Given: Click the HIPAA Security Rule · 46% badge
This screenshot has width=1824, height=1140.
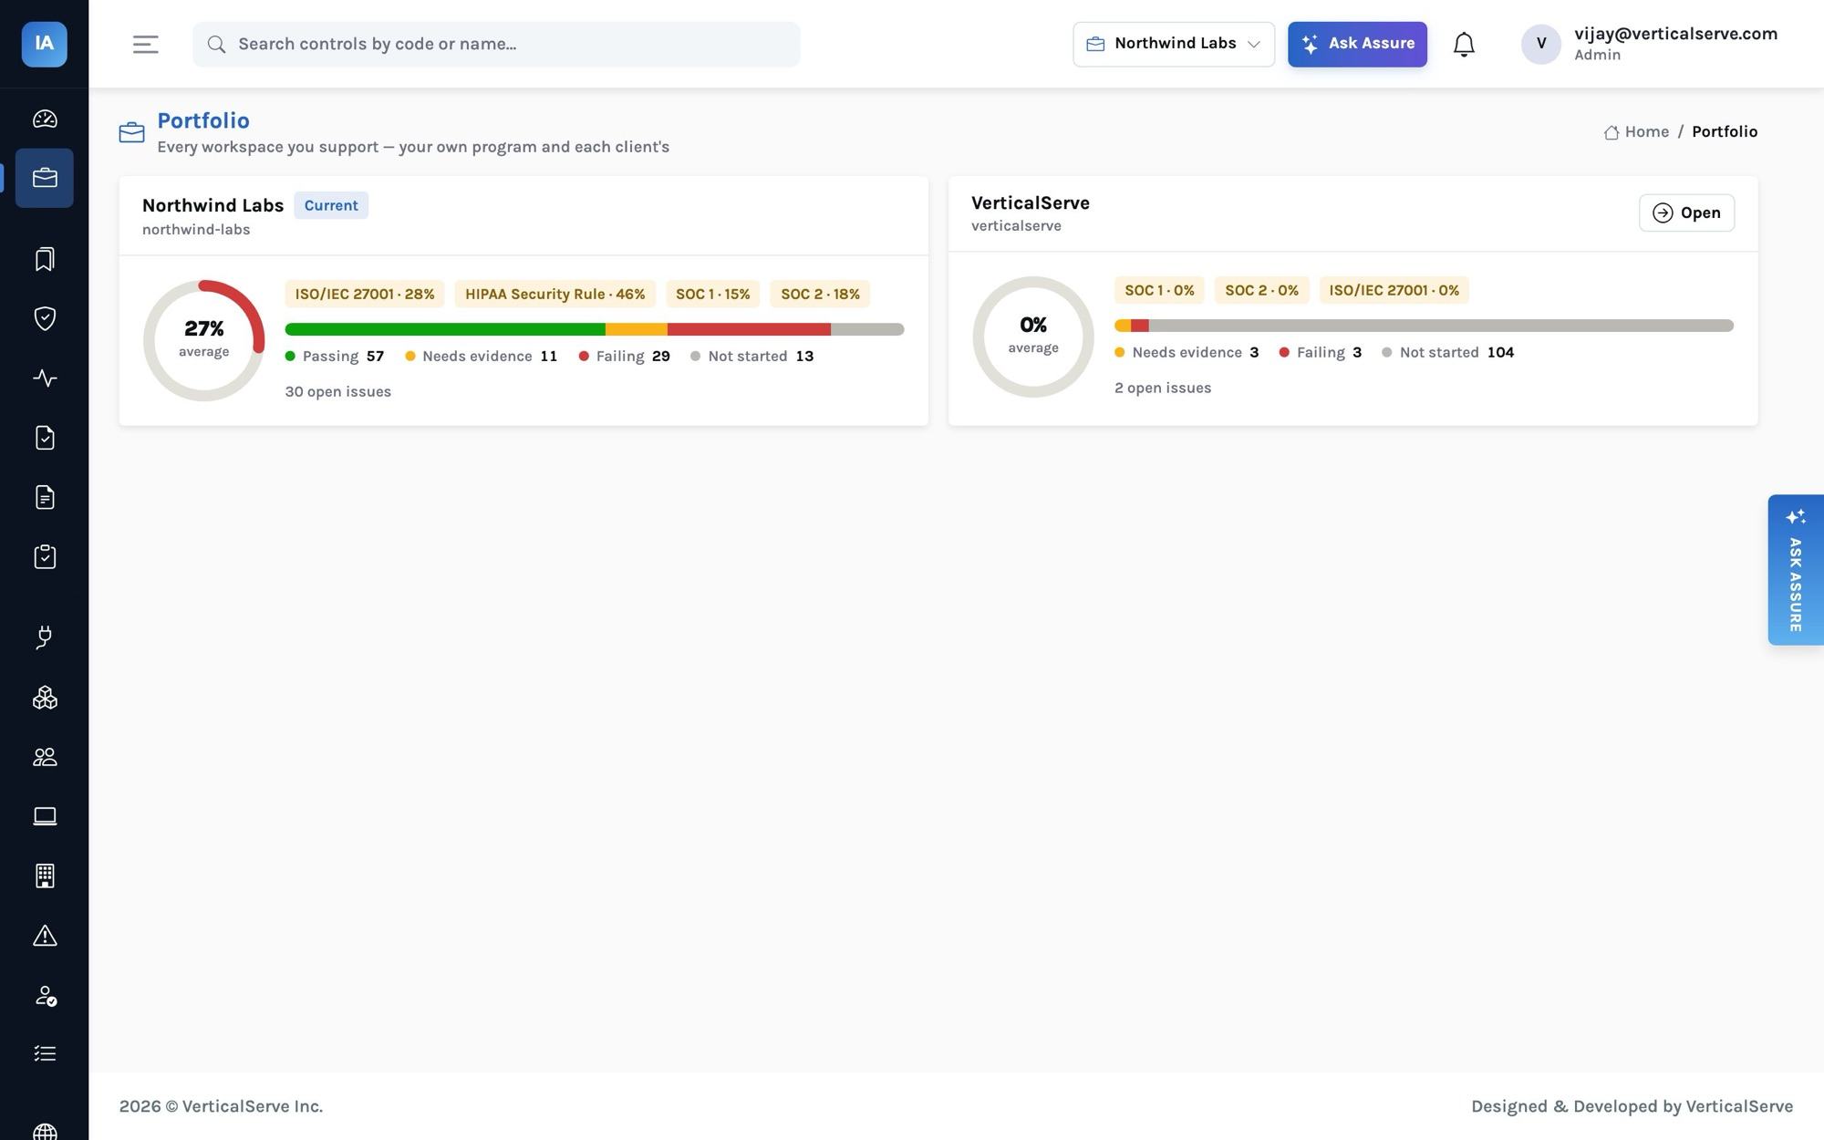Looking at the screenshot, I should [x=554, y=294].
